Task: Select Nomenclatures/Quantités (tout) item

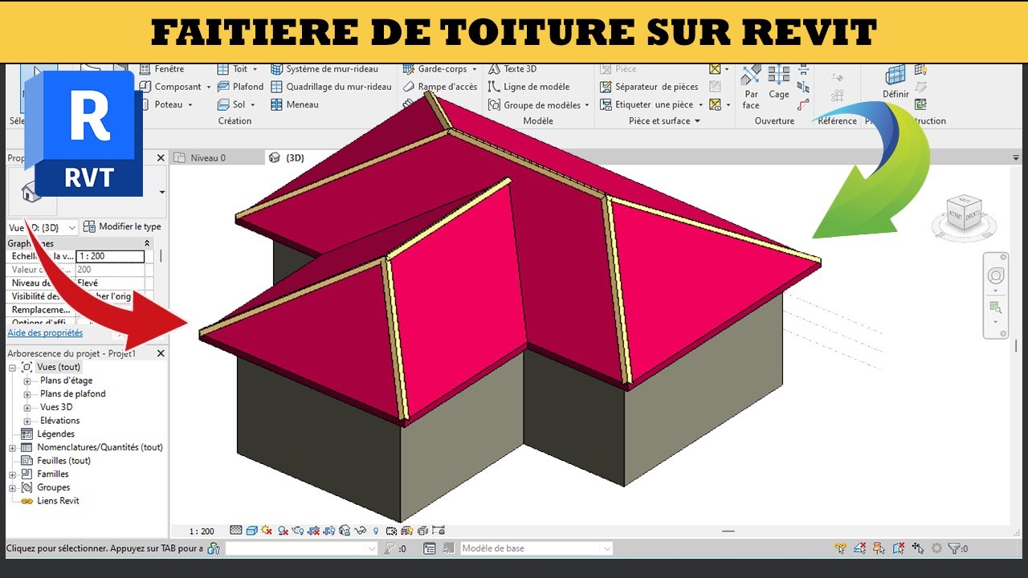Action: (100, 447)
